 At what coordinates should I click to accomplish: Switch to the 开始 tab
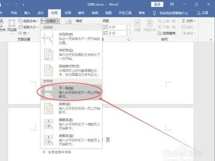click(14, 13)
